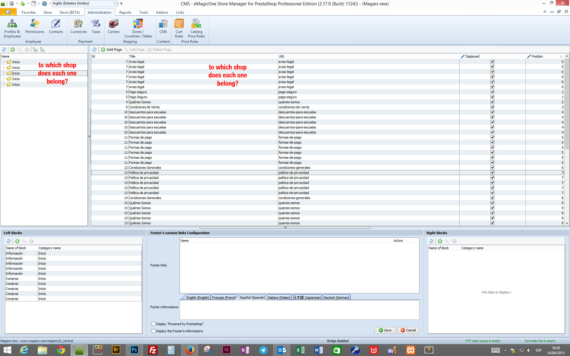Open the Permissions tool
Screen dimensions: 570x356
pos(35,26)
